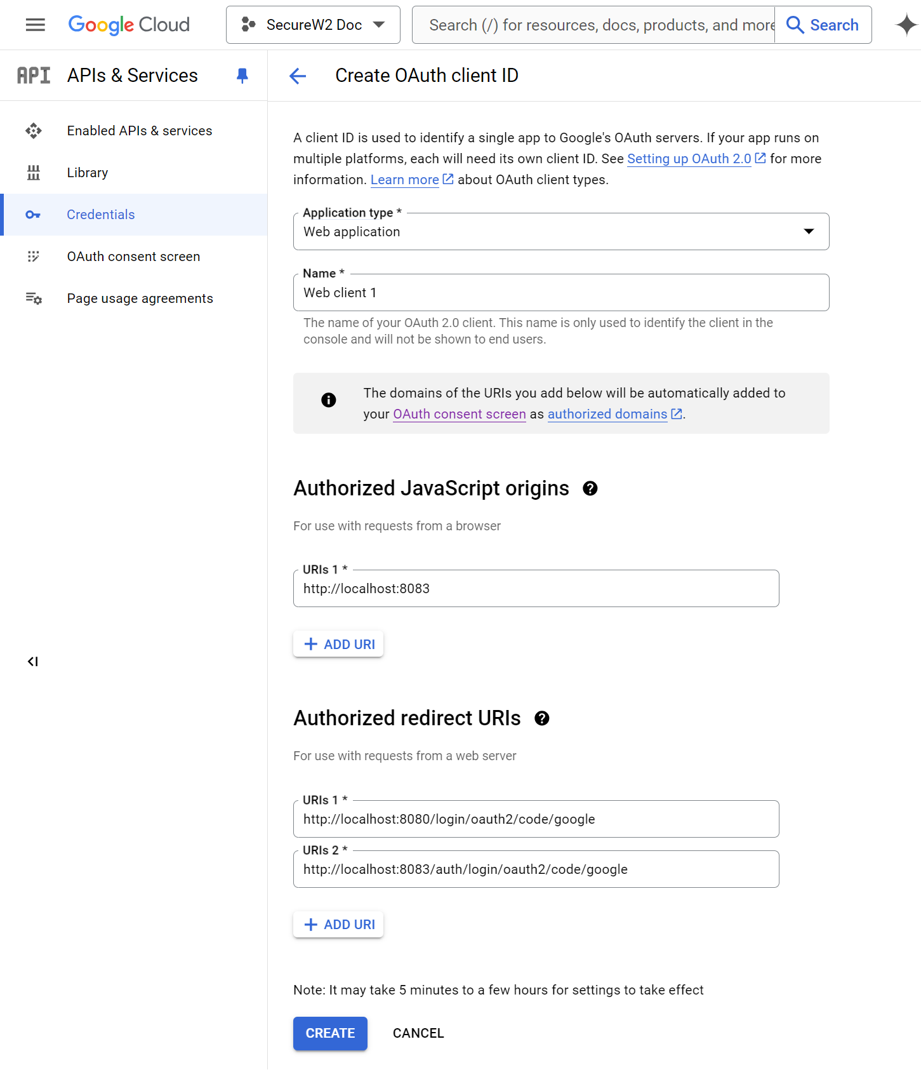The image size is (921, 1072).
Task: Expand the Application type dropdown
Action: (x=561, y=232)
